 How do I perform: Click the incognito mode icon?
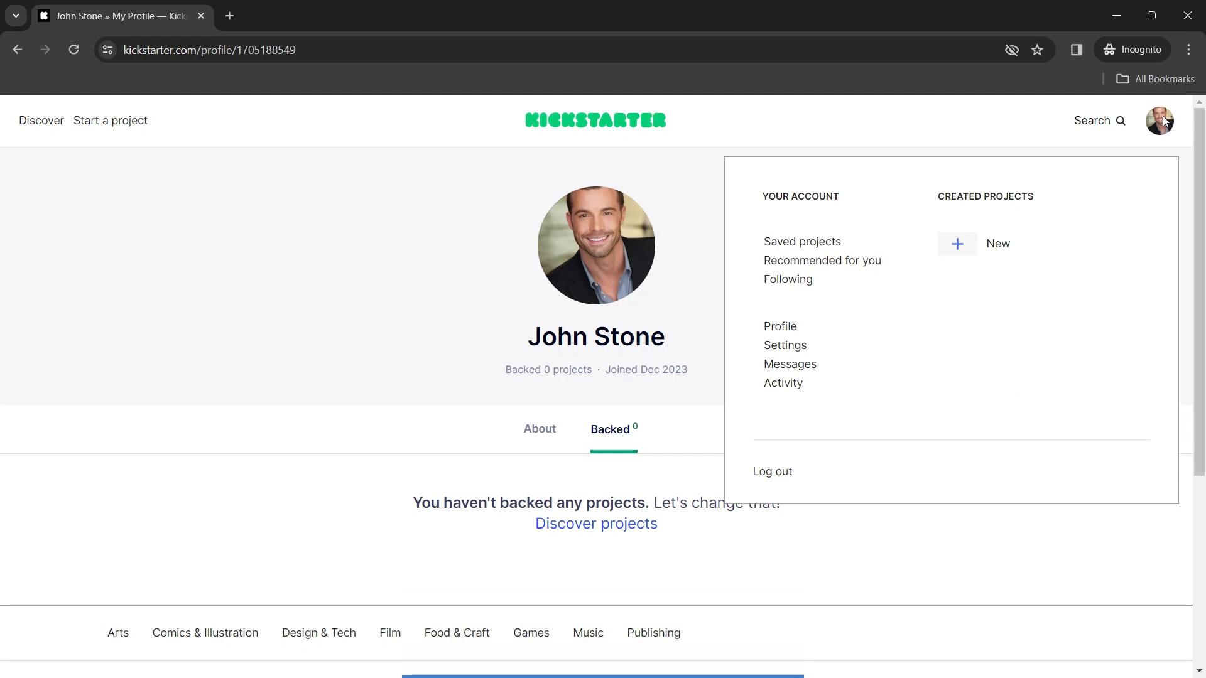1110,50
